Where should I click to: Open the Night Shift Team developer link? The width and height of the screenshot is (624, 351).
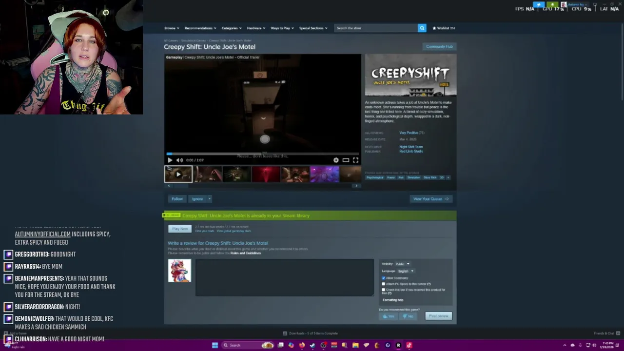[411, 147]
